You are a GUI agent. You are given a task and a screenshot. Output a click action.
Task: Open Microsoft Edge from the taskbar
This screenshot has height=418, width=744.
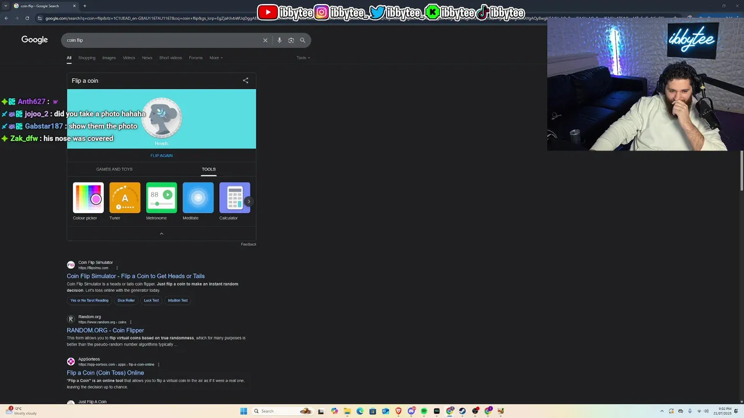pyautogui.click(x=360, y=411)
